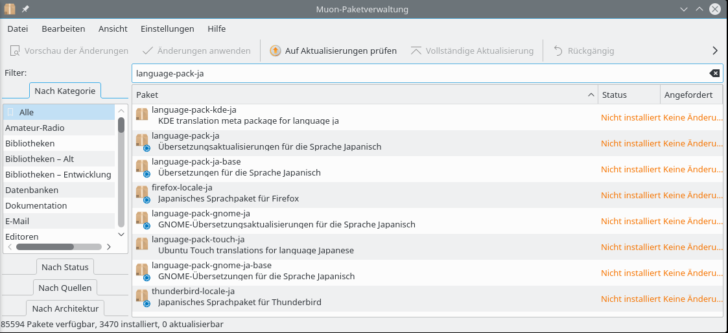
Task: Open the Einstellungen menu
Action: click(x=167, y=29)
